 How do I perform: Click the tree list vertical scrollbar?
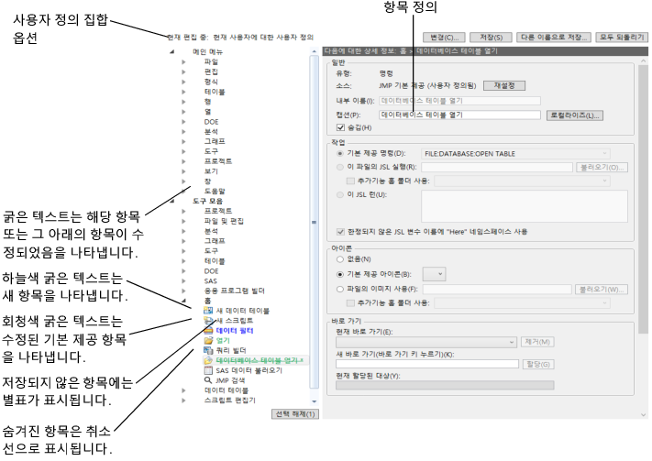314,223
